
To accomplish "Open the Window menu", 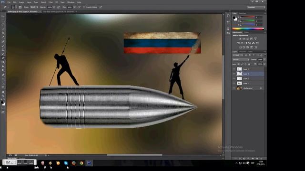I will pyautogui.click(x=71, y=2).
